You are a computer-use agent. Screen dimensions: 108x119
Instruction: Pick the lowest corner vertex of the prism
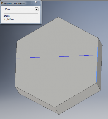click(59, 115)
